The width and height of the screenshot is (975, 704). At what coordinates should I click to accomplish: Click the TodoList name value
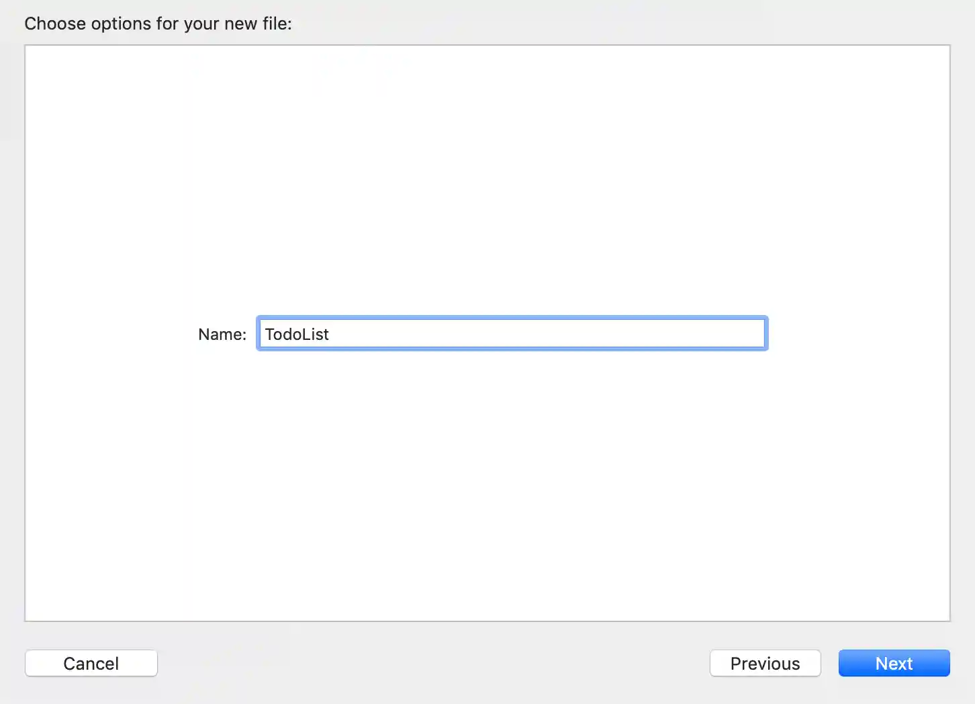tap(296, 334)
